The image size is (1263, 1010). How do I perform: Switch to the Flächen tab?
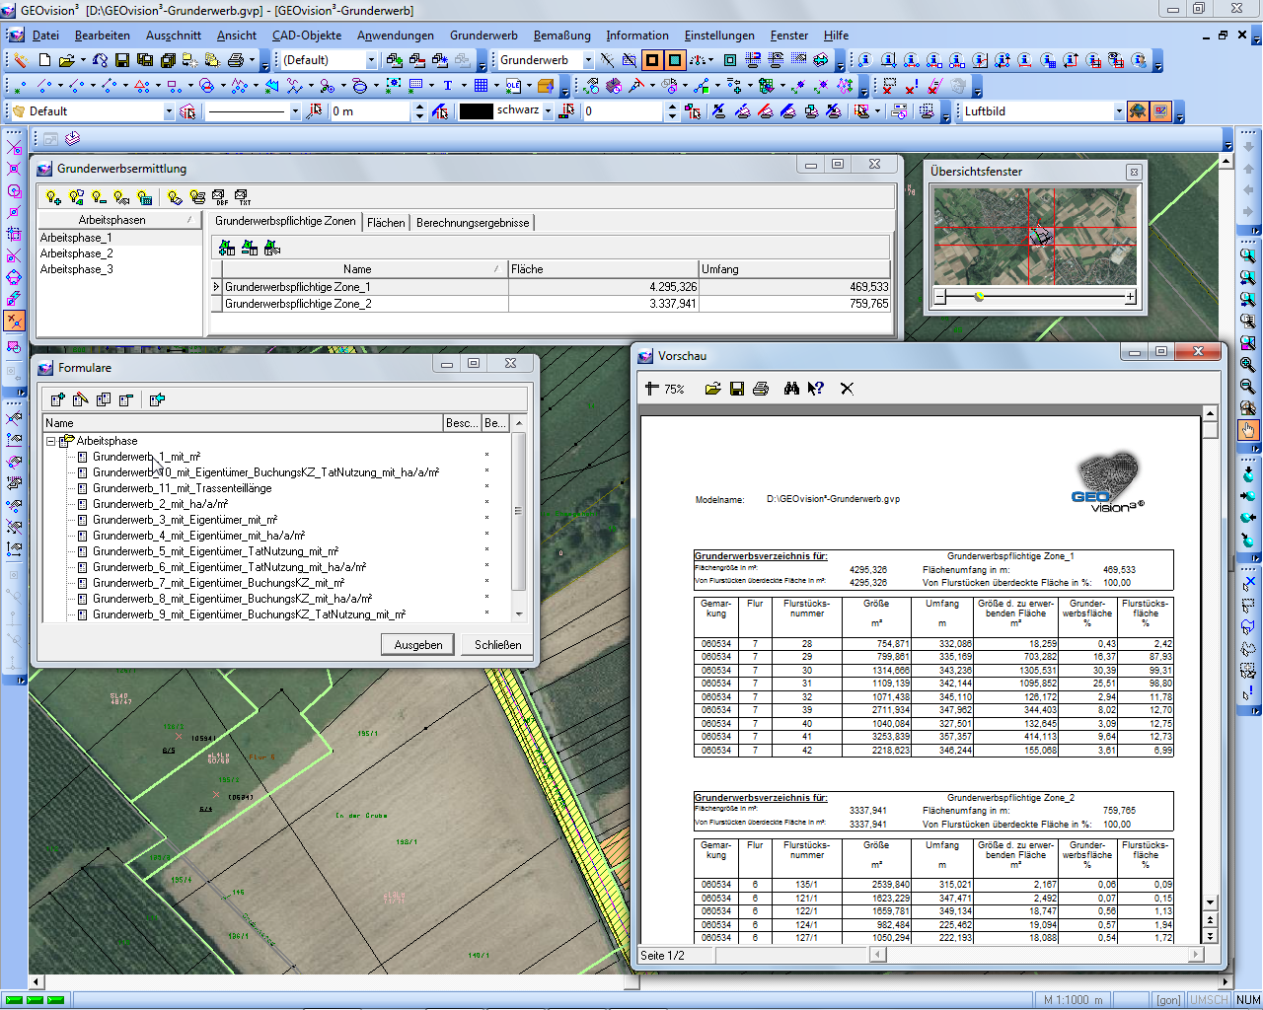[386, 223]
